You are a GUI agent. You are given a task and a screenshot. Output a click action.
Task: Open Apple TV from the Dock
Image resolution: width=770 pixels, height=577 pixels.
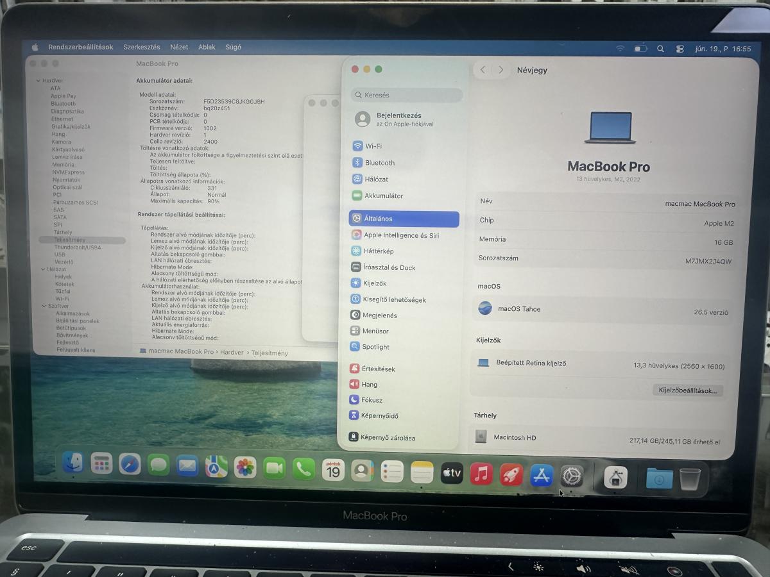(x=452, y=474)
